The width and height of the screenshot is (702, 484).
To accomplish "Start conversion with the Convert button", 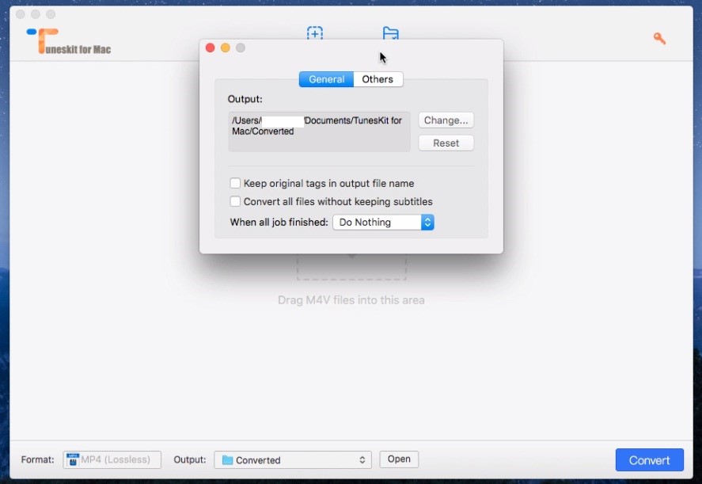I will coord(649,459).
